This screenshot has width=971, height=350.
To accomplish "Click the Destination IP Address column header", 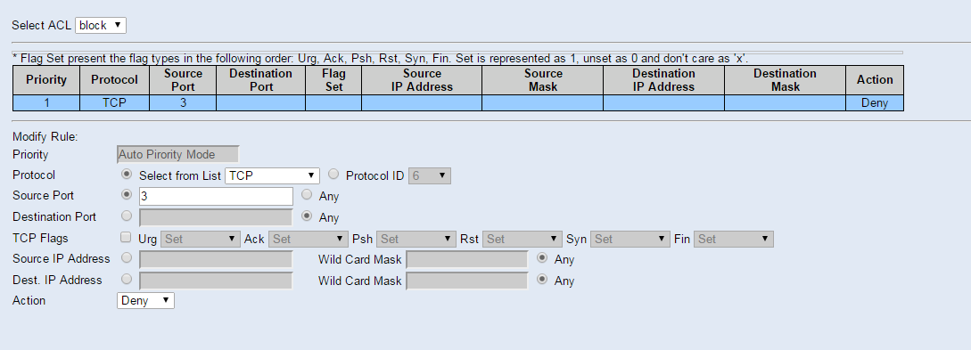I will click(x=664, y=80).
